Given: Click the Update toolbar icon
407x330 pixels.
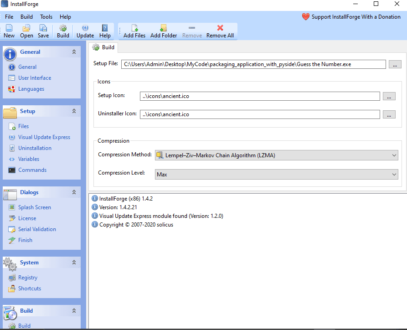Looking at the screenshot, I should click(x=85, y=31).
